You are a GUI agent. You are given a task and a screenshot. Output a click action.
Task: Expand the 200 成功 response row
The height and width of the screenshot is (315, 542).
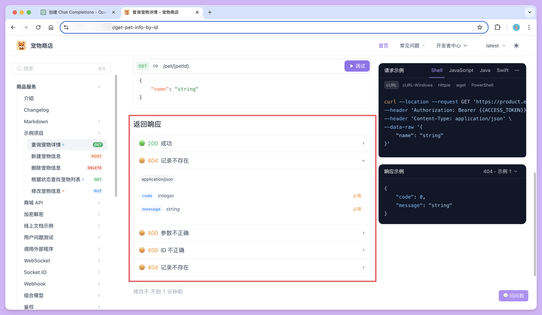point(252,143)
